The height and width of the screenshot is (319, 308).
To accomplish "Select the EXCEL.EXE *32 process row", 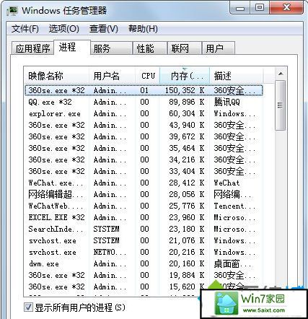I will pyautogui.click(x=144, y=217).
